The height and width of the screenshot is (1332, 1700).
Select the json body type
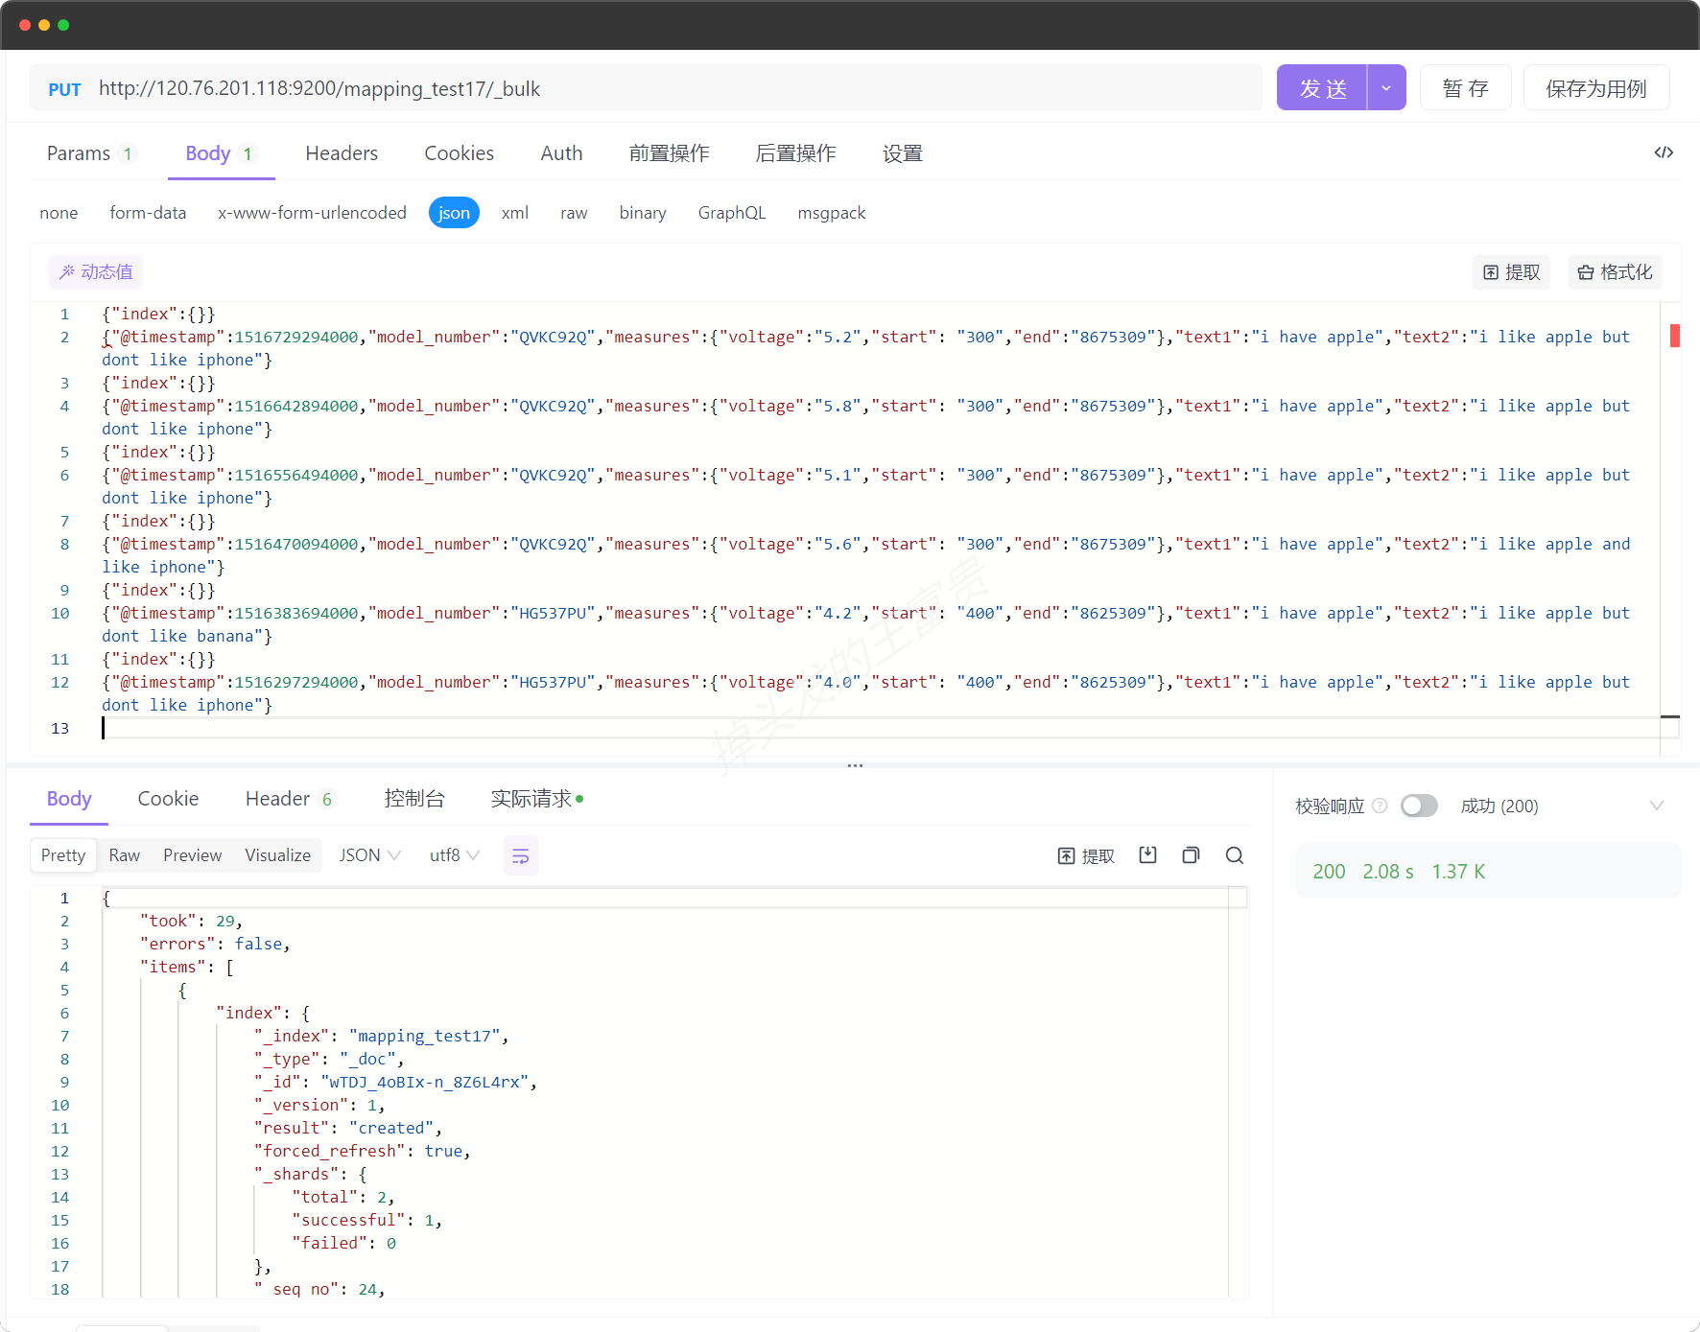pos(454,213)
